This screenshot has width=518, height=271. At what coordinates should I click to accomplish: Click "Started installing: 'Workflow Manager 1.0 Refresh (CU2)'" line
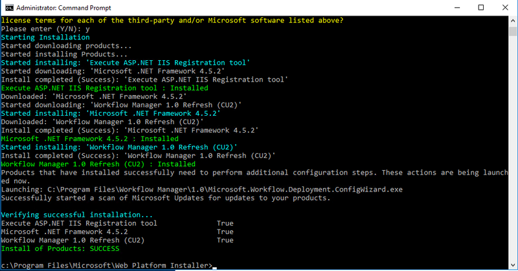pos(119,147)
